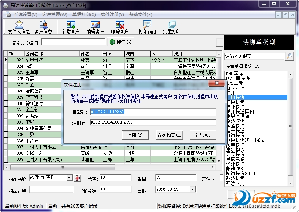This screenshot has width=299, height=212.
Task: Click right arrow of customer table horizontal scrollbar
Action: [x=213, y=167]
